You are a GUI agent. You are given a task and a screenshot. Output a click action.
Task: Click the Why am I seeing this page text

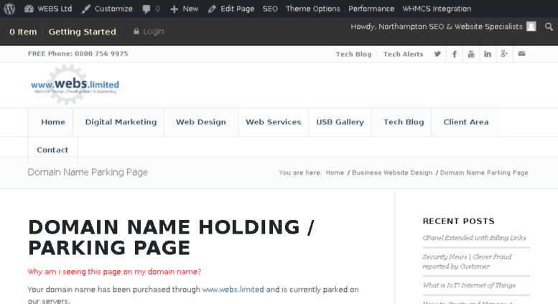click(x=114, y=272)
